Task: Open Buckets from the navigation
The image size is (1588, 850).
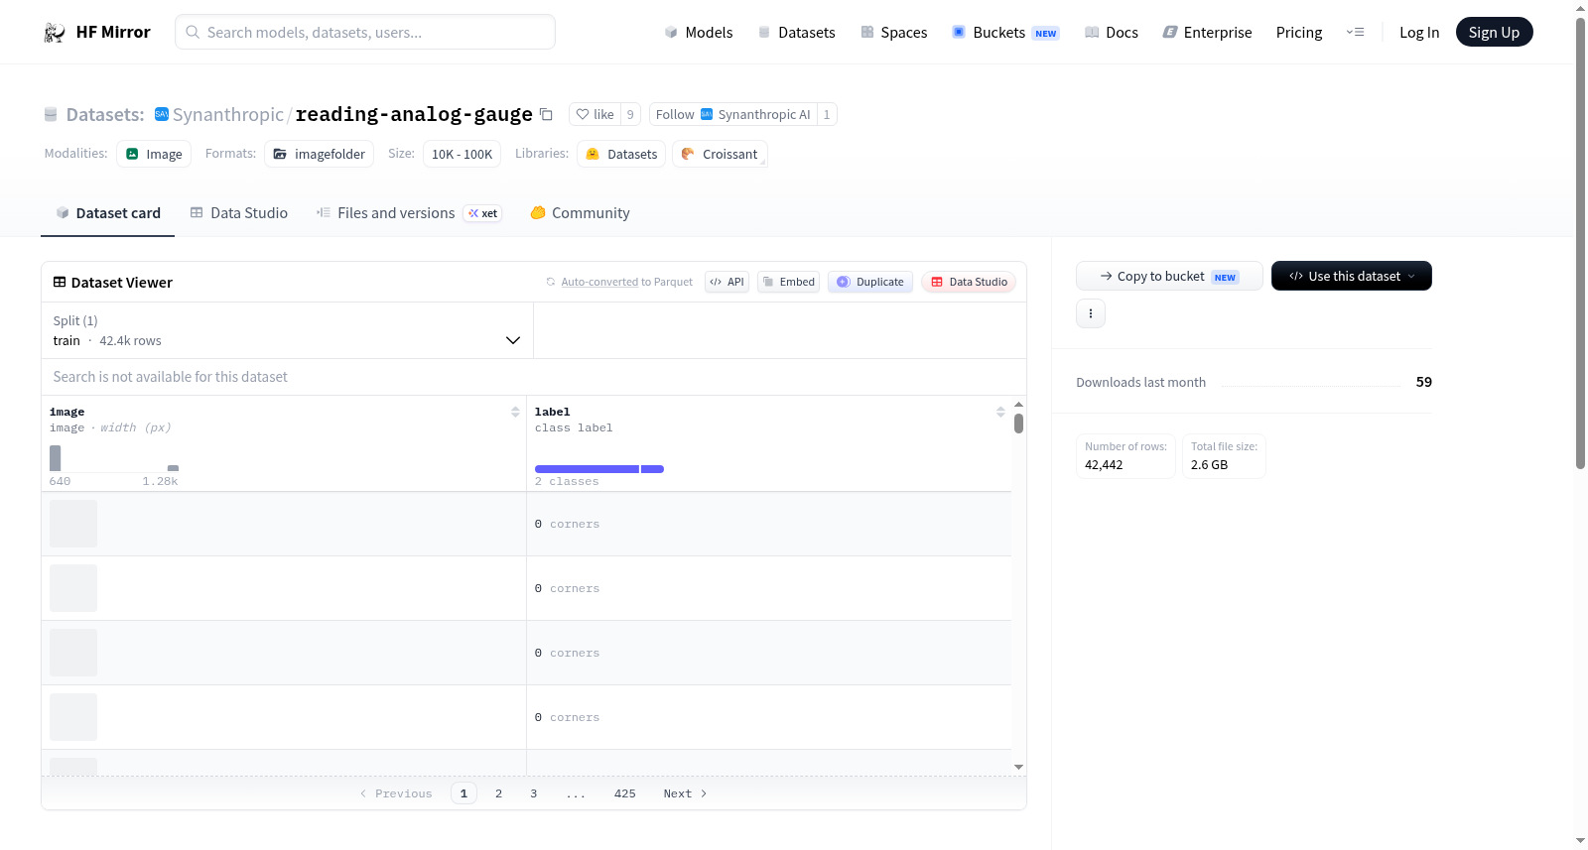Action: [1005, 32]
